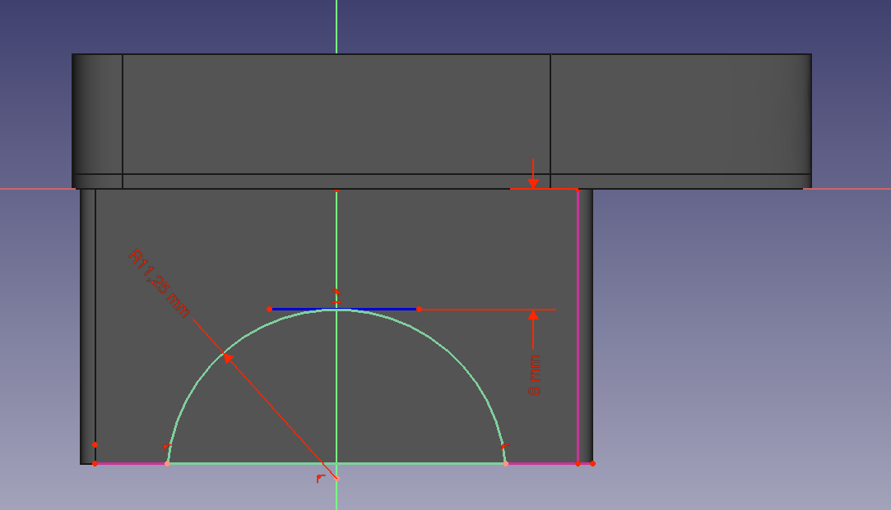Select magenta bottom segment left of the arc
The width and height of the screenshot is (891, 510).
click(131, 463)
